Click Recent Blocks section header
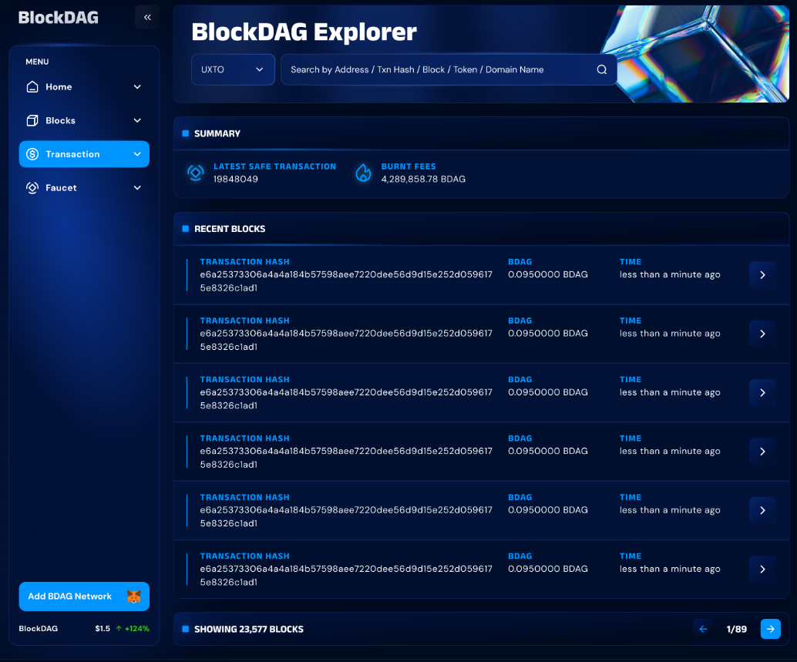 (x=230, y=229)
